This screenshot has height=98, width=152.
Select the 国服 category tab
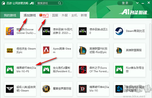coord(55,15)
